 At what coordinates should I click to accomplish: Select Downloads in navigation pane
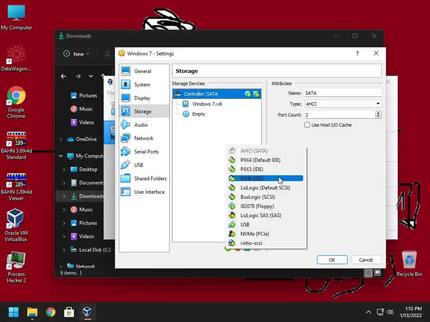click(87, 196)
